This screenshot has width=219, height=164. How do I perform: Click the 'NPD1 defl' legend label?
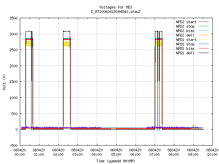coord(185,53)
